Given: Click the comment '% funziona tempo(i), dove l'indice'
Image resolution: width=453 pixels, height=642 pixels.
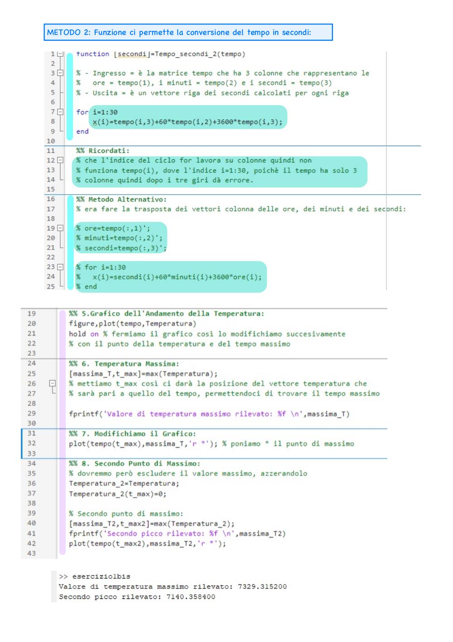Looking at the screenshot, I should click(x=217, y=170).
